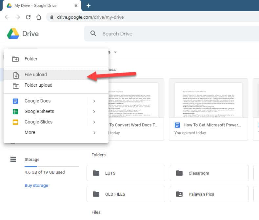Select File upload menu entry
The image size is (259, 220).
(56, 75)
